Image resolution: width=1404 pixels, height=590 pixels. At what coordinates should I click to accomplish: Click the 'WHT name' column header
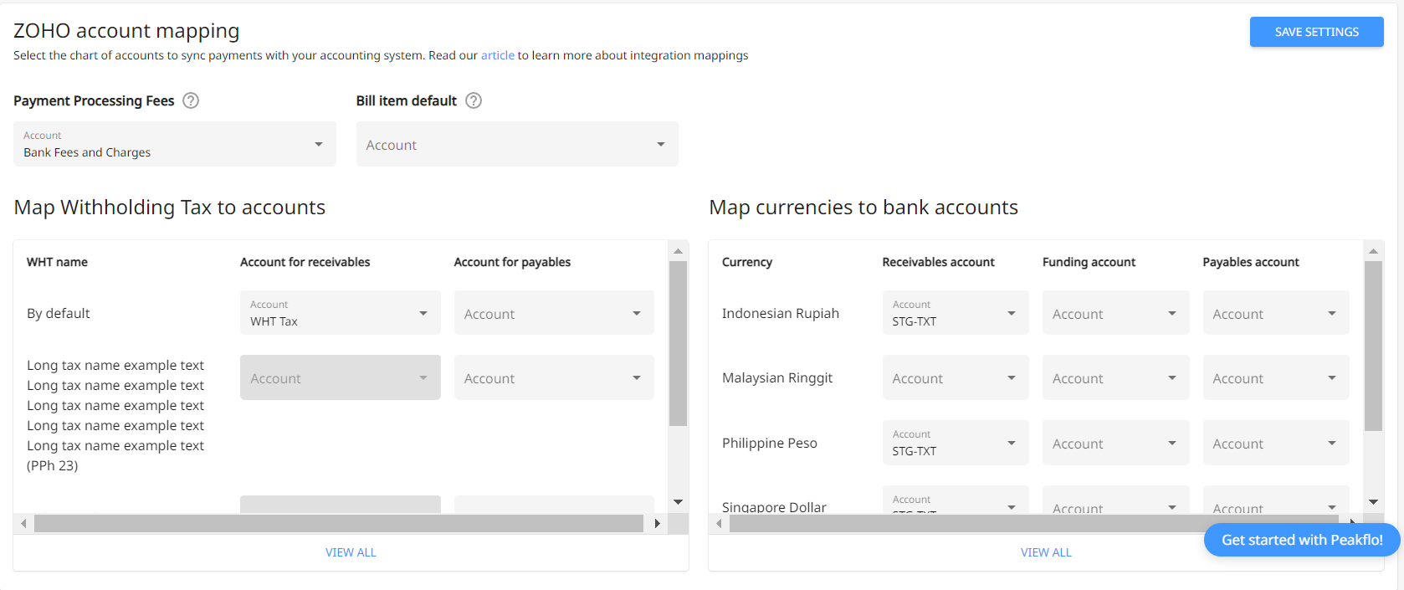click(x=57, y=262)
